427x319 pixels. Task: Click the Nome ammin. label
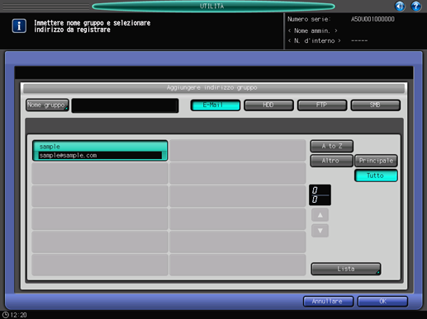coord(312,30)
